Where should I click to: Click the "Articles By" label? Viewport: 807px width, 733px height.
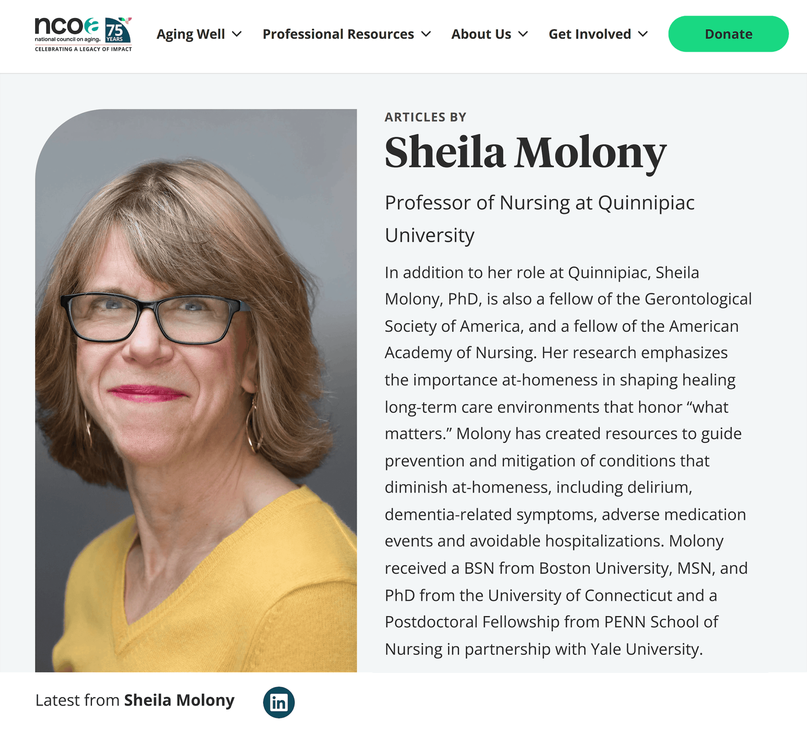[x=425, y=117]
